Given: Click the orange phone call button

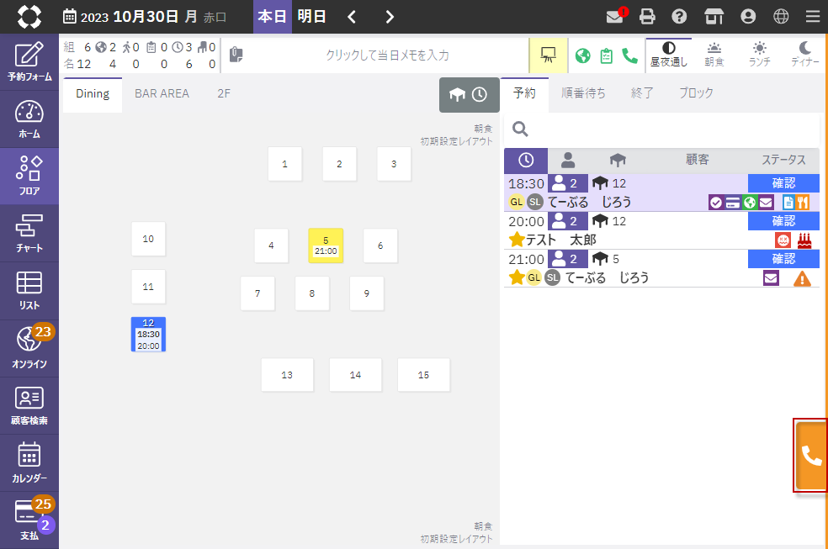Looking at the screenshot, I should click(x=811, y=455).
